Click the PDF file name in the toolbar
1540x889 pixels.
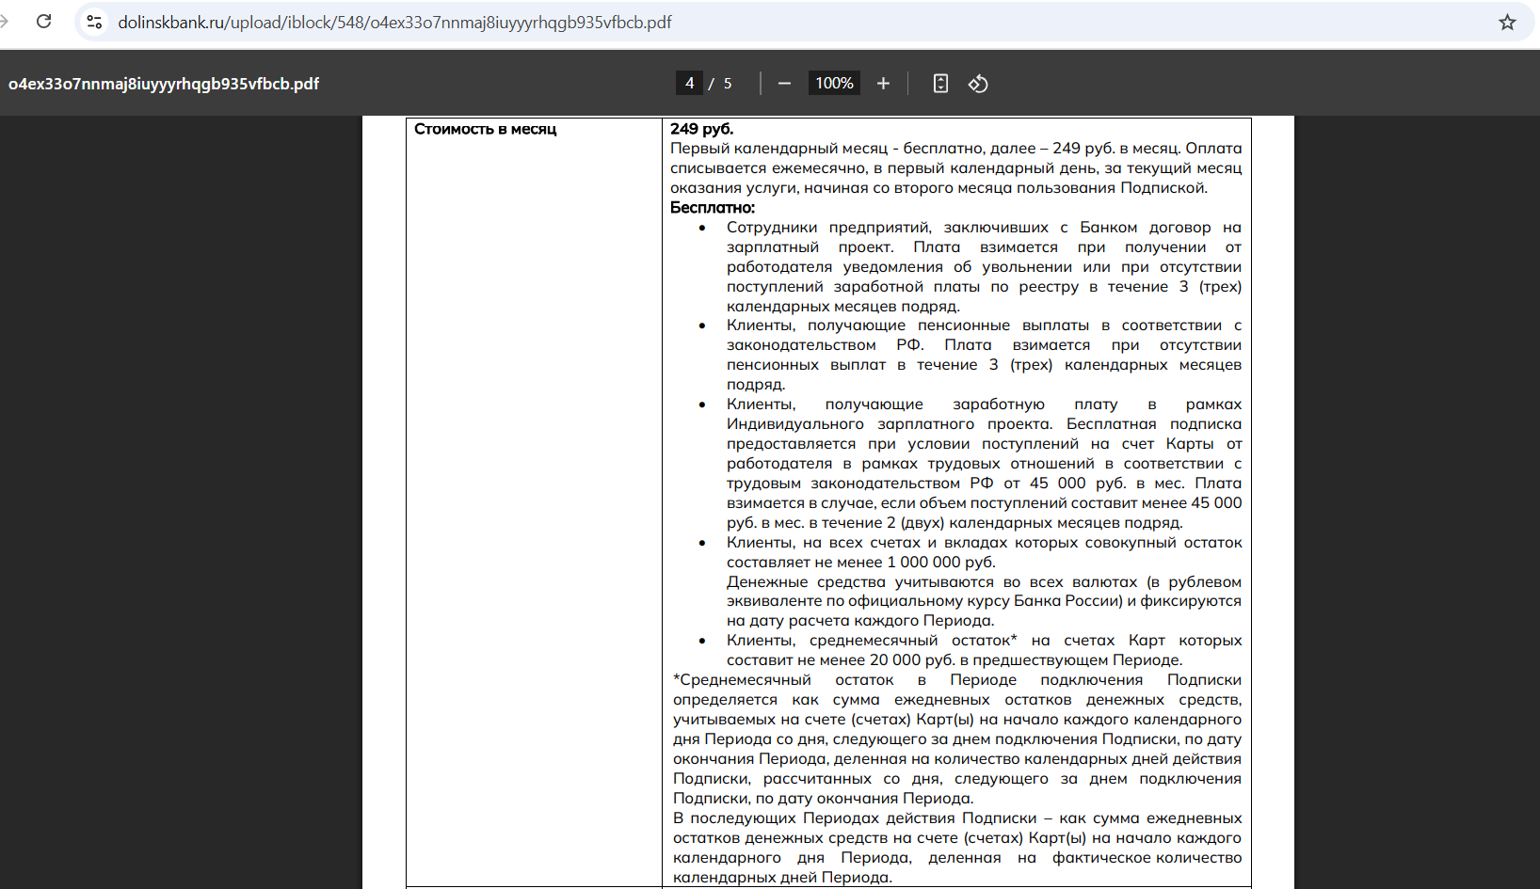pyautogui.click(x=164, y=84)
